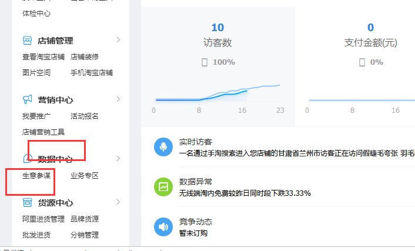Click the 支付金额 value 0
This screenshot has height=251, width=415.
pyautogui.click(x=370, y=27)
